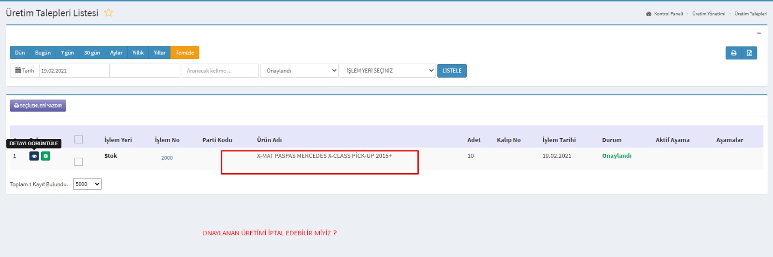Click the Aranacak kelime search field
This screenshot has height=257, width=773.
tap(220, 71)
